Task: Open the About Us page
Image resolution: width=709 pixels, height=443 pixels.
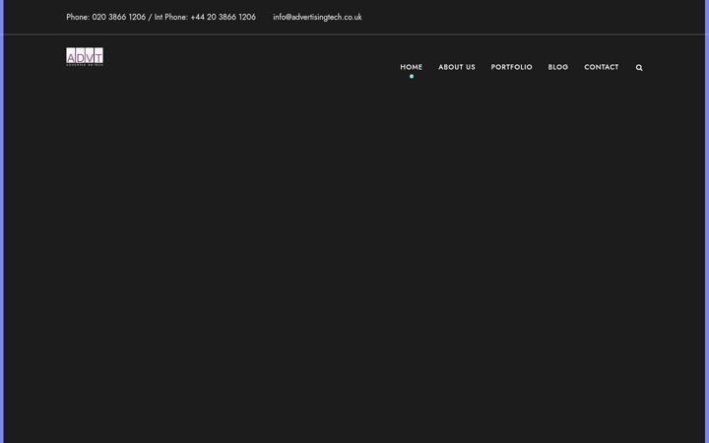Action: point(457,67)
